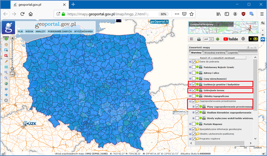
Task: Open the ANALIZY menu
Action: click(40, 31)
